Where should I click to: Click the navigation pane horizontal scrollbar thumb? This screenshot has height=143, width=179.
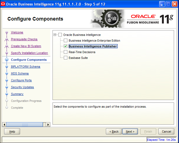[x=25, y=125]
